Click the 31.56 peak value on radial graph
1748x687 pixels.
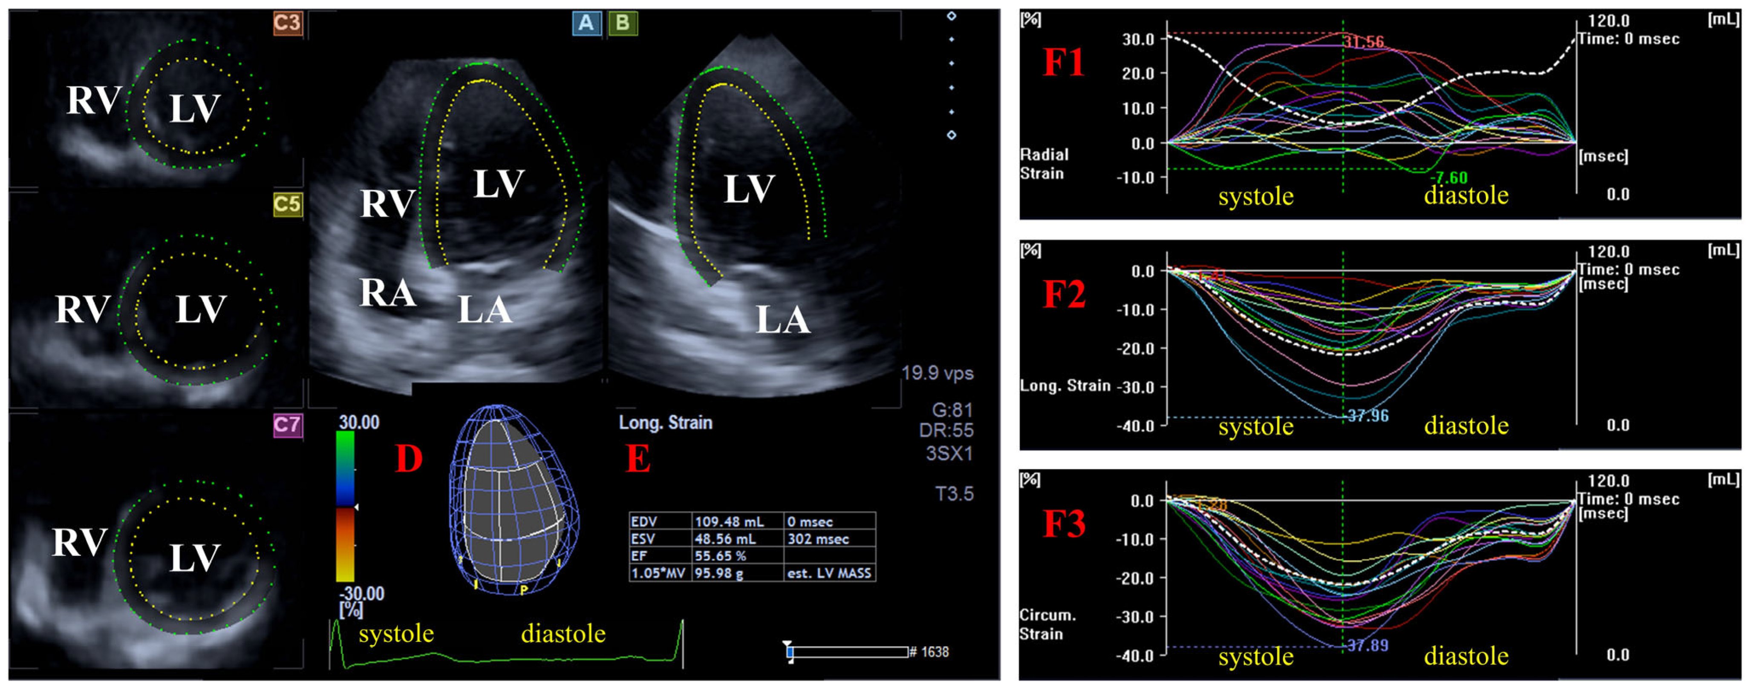click(x=1364, y=42)
